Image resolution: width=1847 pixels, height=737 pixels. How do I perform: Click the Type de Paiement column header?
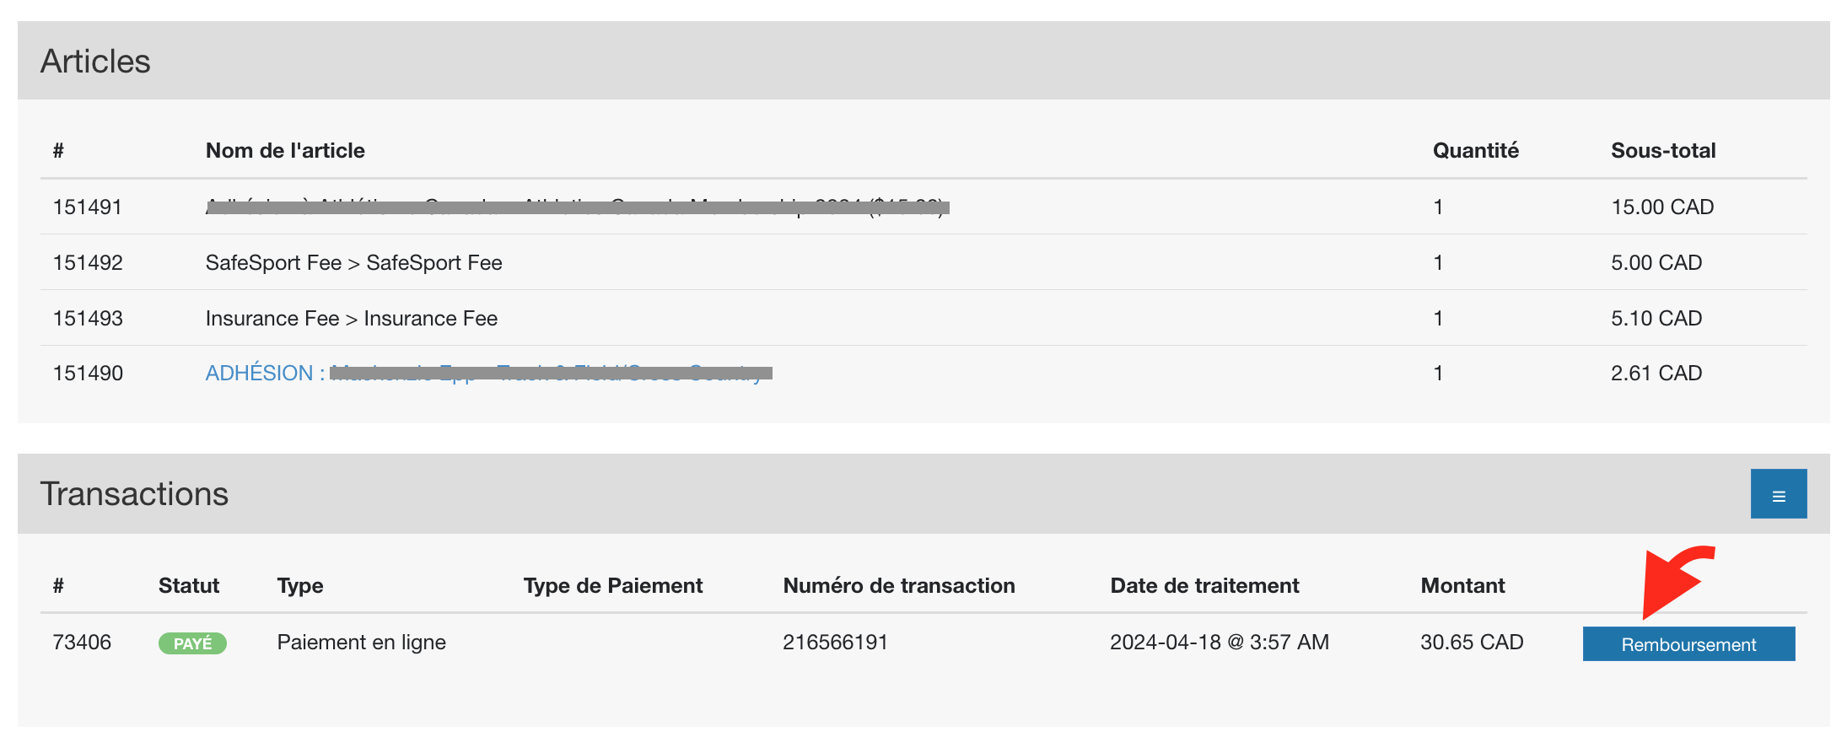pyautogui.click(x=612, y=586)
